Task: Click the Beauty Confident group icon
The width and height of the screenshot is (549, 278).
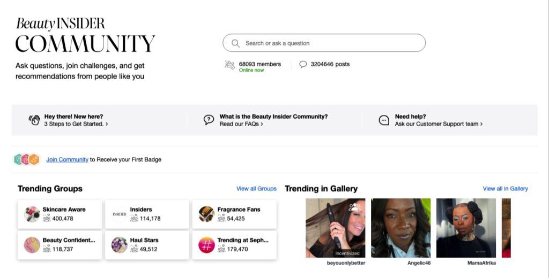Action: (x=32, y=245)
